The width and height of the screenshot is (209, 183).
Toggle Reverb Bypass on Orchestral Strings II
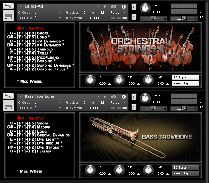185,83
